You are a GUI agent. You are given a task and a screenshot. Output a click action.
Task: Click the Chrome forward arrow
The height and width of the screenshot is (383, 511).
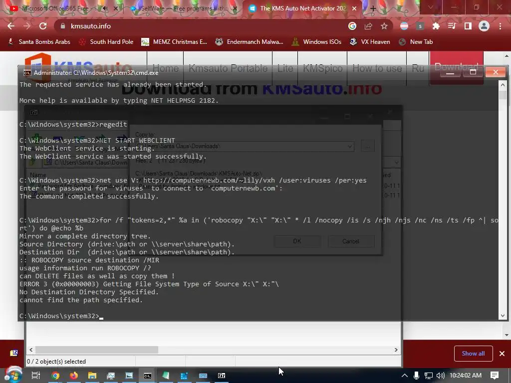point(27,26)
